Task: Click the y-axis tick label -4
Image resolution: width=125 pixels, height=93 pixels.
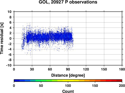Action: (10, 49)
